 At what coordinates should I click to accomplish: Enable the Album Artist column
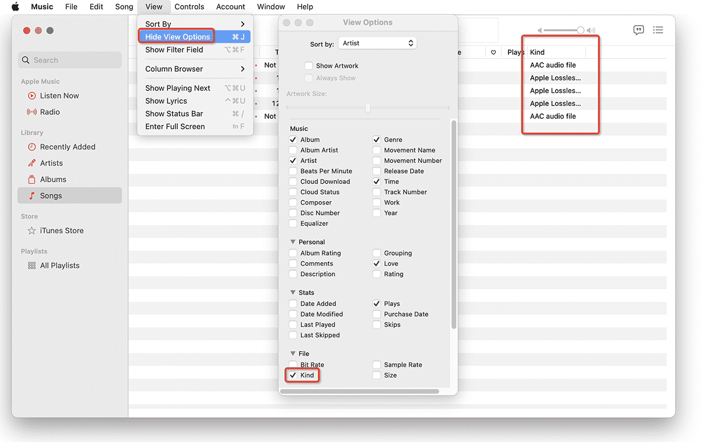click(293, 150)
